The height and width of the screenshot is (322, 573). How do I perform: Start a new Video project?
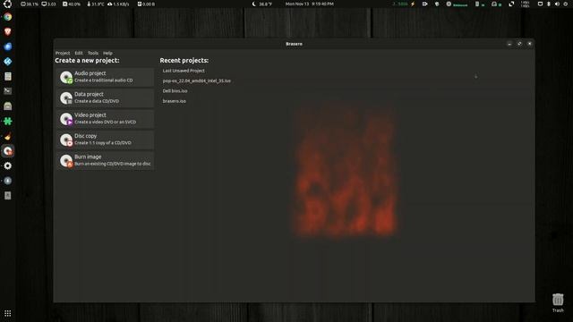105,119
